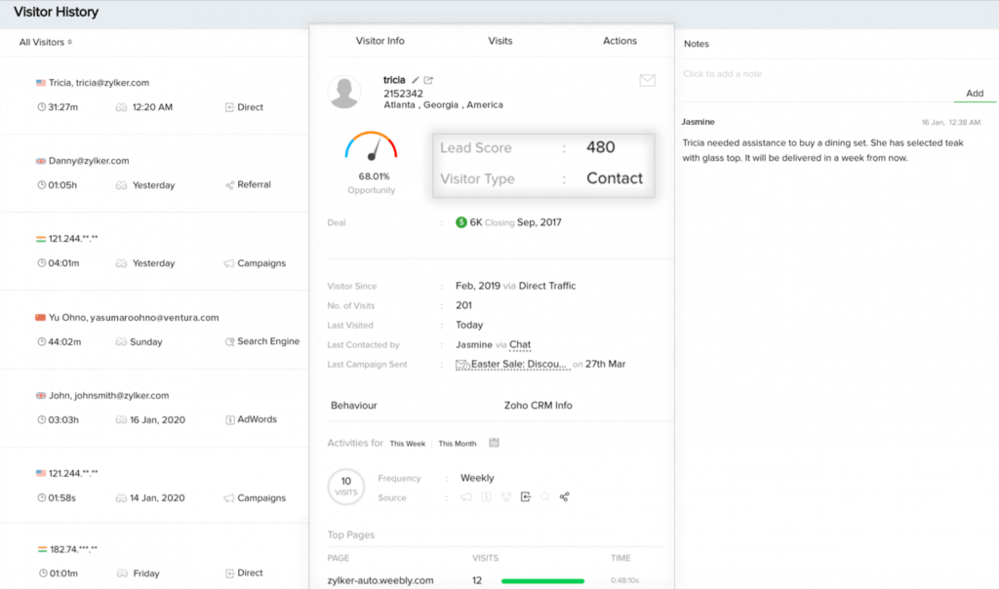Image resolution: width=999 pixels, height=589 pixels.
Task: Select the megaphone campaigns source icon
Action: pos(465,496)
